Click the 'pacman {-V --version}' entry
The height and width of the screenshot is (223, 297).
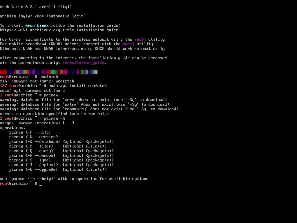pos(34,137)
